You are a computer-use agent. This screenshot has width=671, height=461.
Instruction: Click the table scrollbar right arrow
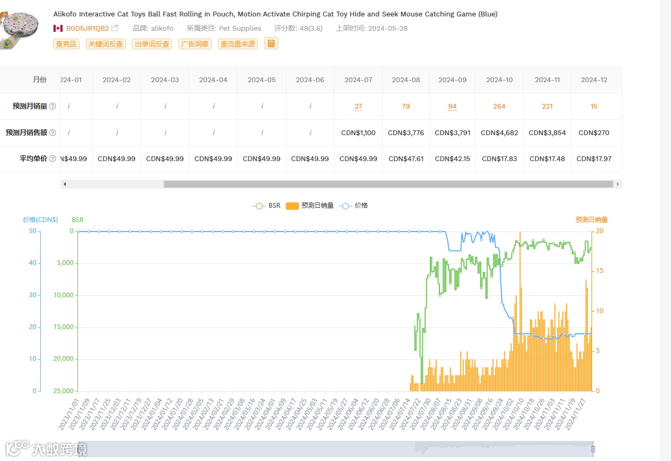pos(617,184)
